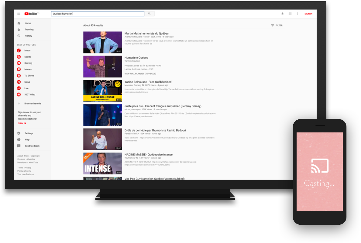Open the hamburger guide menu

[x=19, y=14]
